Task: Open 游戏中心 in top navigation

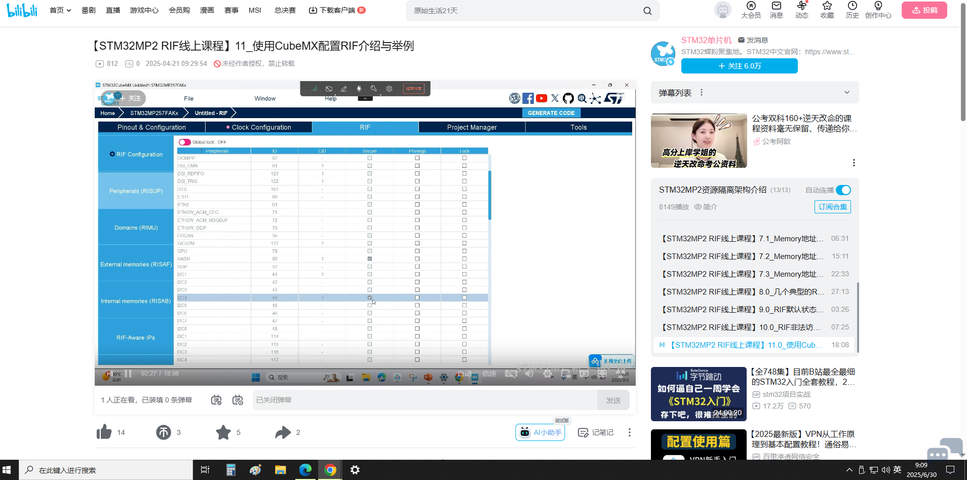Action: [x=144, y=10]
